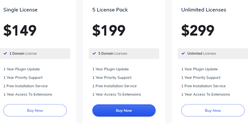Click 1 Free Installation Service under Unlimited Licenses

[204, 86]
